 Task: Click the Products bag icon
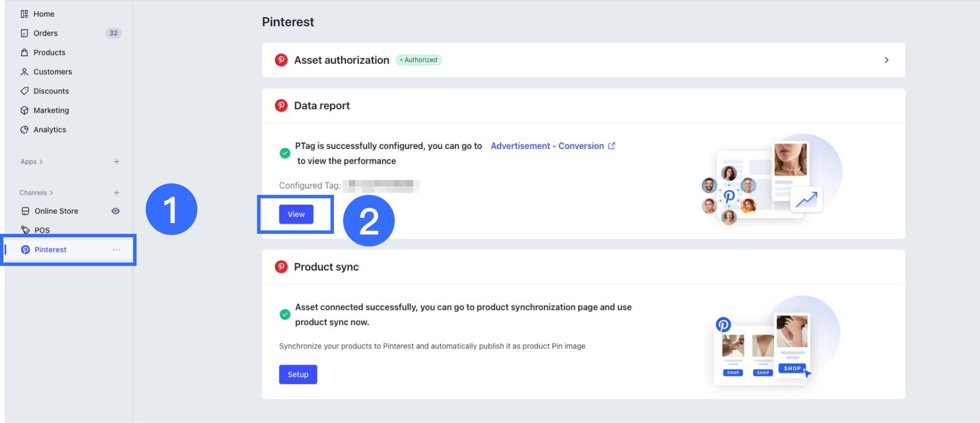24,53
